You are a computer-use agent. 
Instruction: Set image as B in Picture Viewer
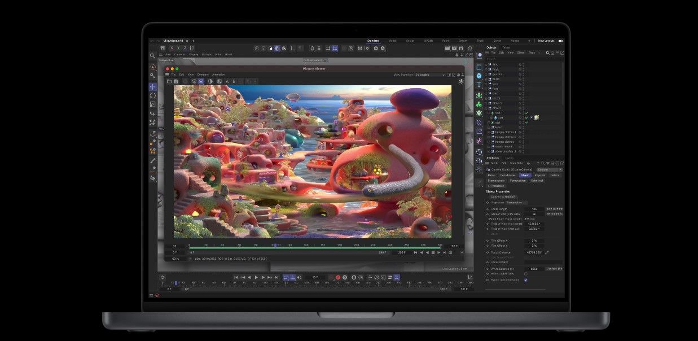[234, 81]
